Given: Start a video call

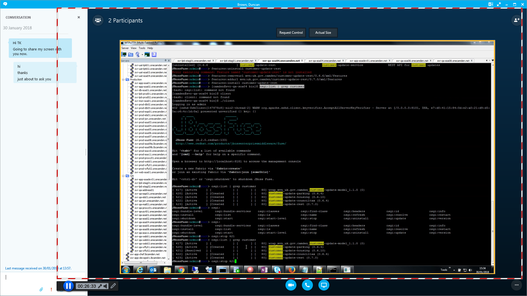Looking at the screenshot, I should [291, 285].
